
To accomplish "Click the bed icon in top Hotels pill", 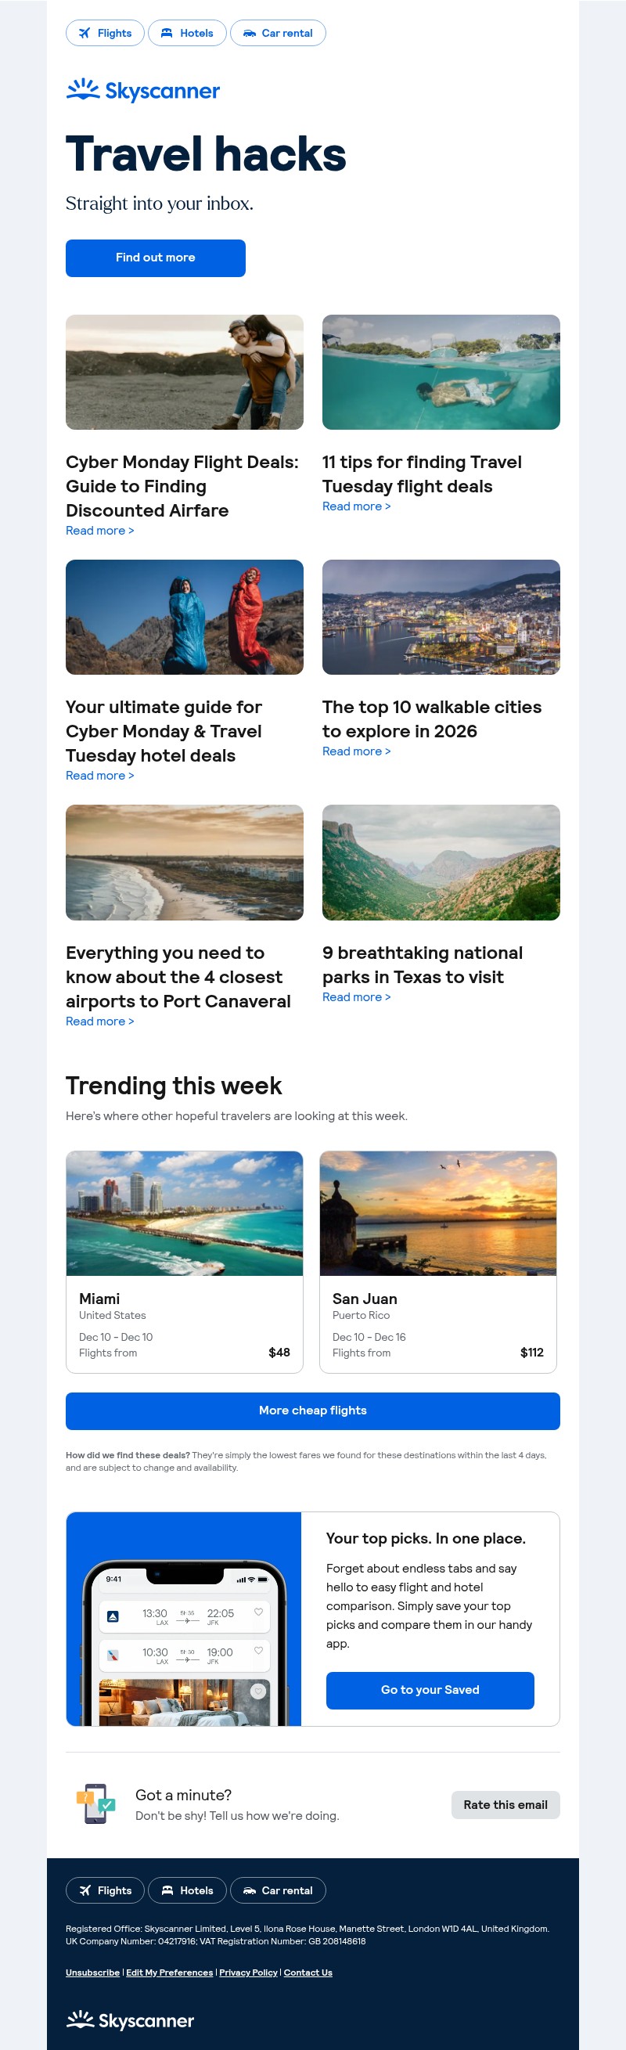I will [167, 34].
